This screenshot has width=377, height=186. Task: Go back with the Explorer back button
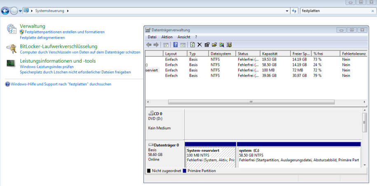[5, 11]
